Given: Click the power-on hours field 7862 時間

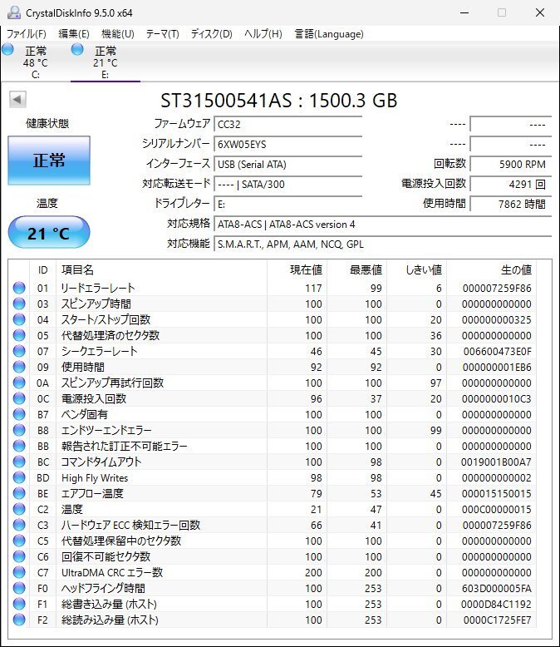Looking at the screenshot, I should (510, 205).
